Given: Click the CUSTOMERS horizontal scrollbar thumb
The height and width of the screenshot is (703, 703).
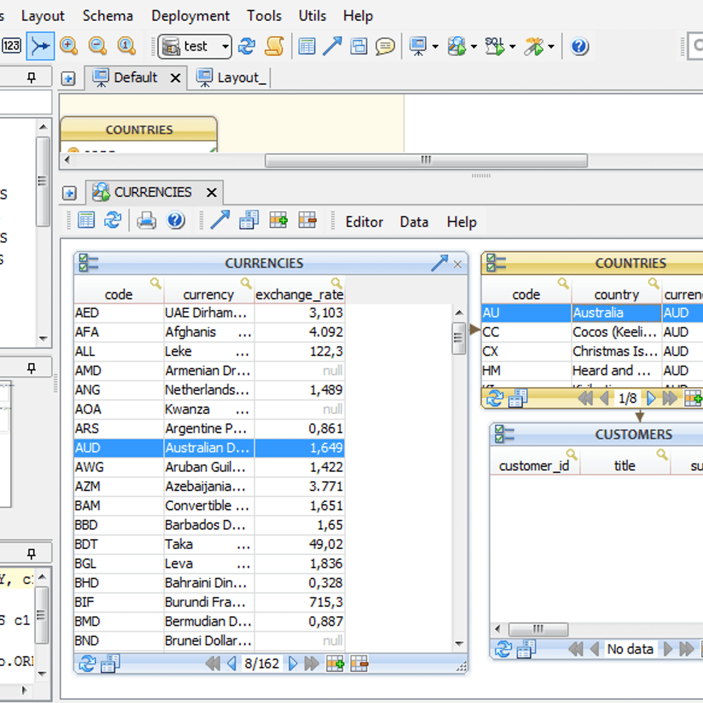Looking at the screenshot, I should point(538,629).
